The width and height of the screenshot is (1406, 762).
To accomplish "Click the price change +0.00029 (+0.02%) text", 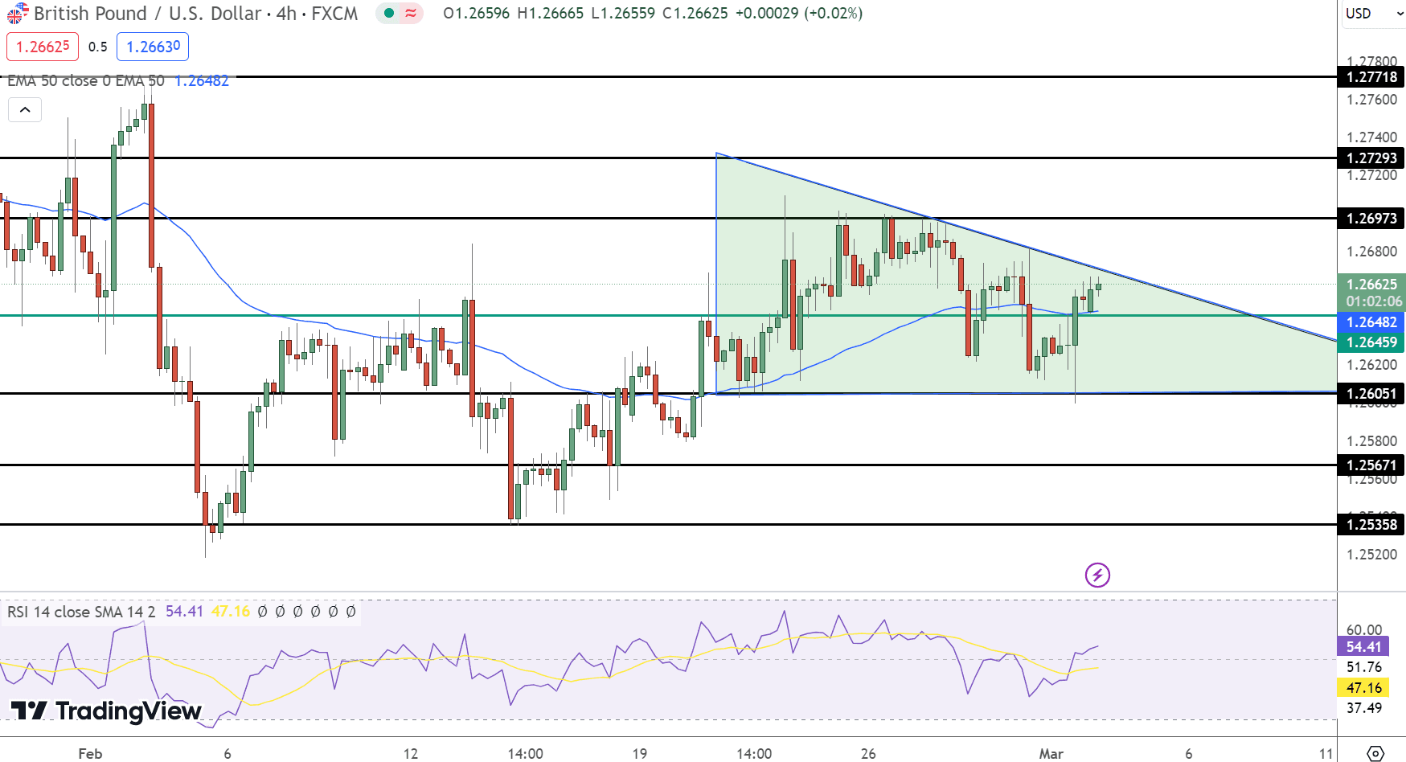I will tap(799, 14).
